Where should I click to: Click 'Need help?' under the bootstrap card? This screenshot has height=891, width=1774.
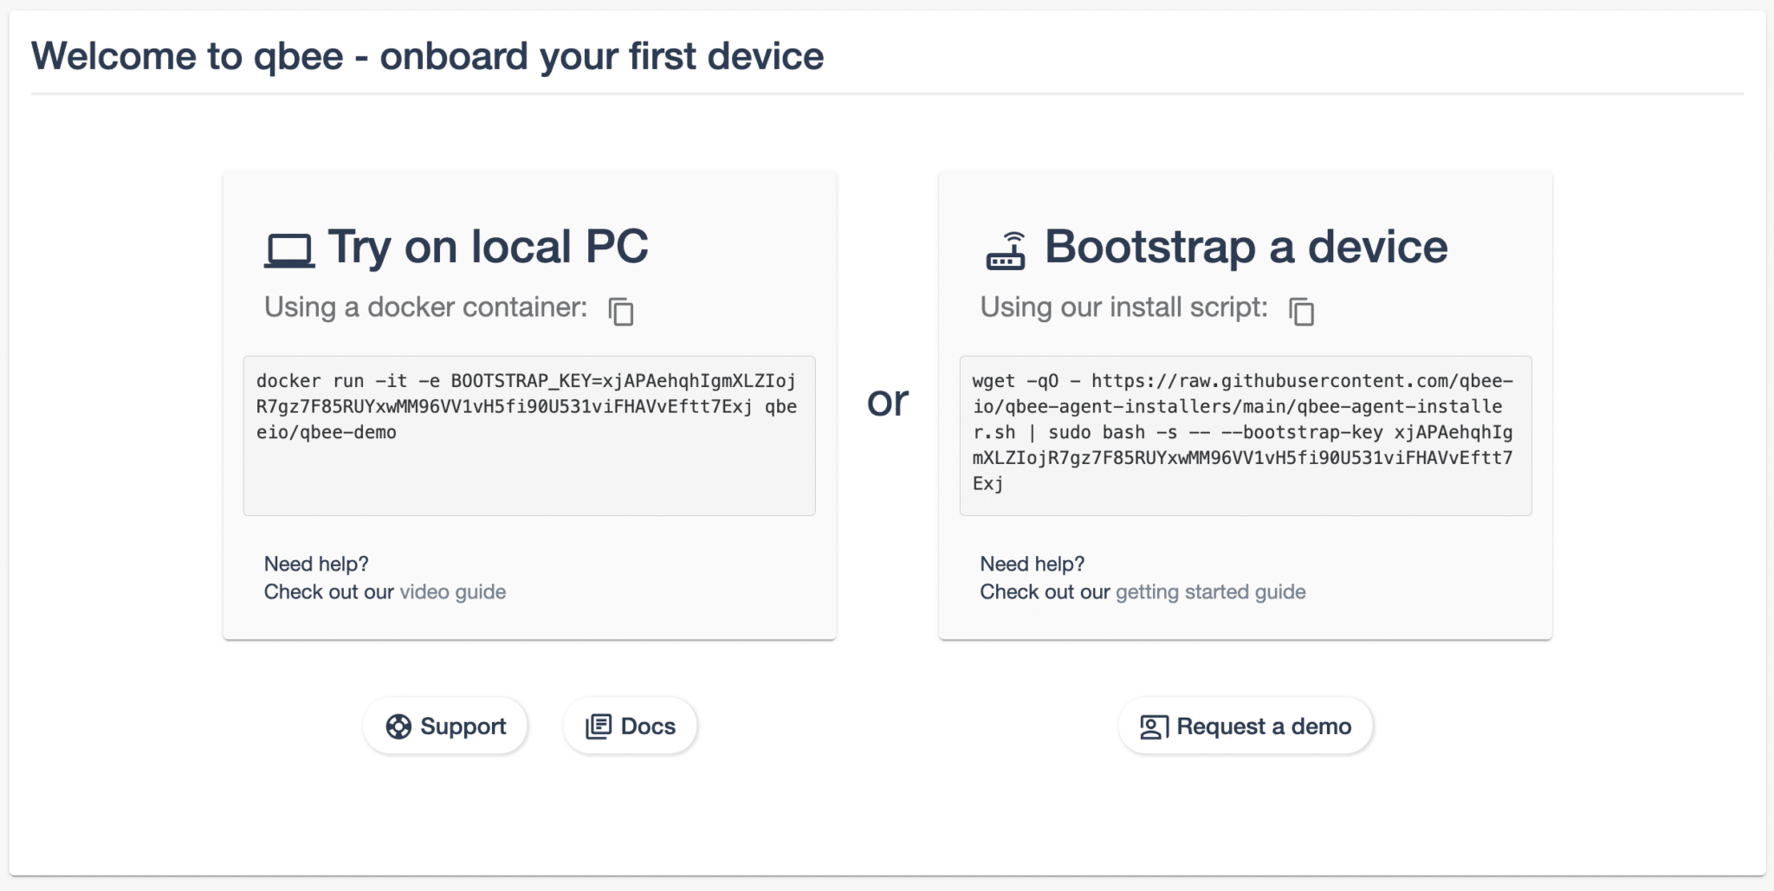click(1033, 565)
